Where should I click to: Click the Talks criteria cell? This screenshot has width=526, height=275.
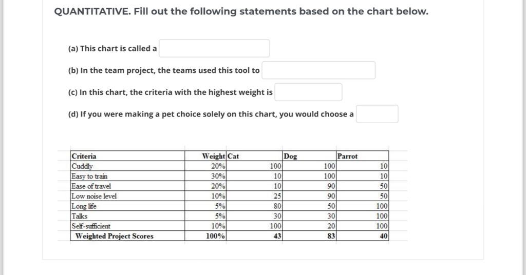(x=127, y=216)
